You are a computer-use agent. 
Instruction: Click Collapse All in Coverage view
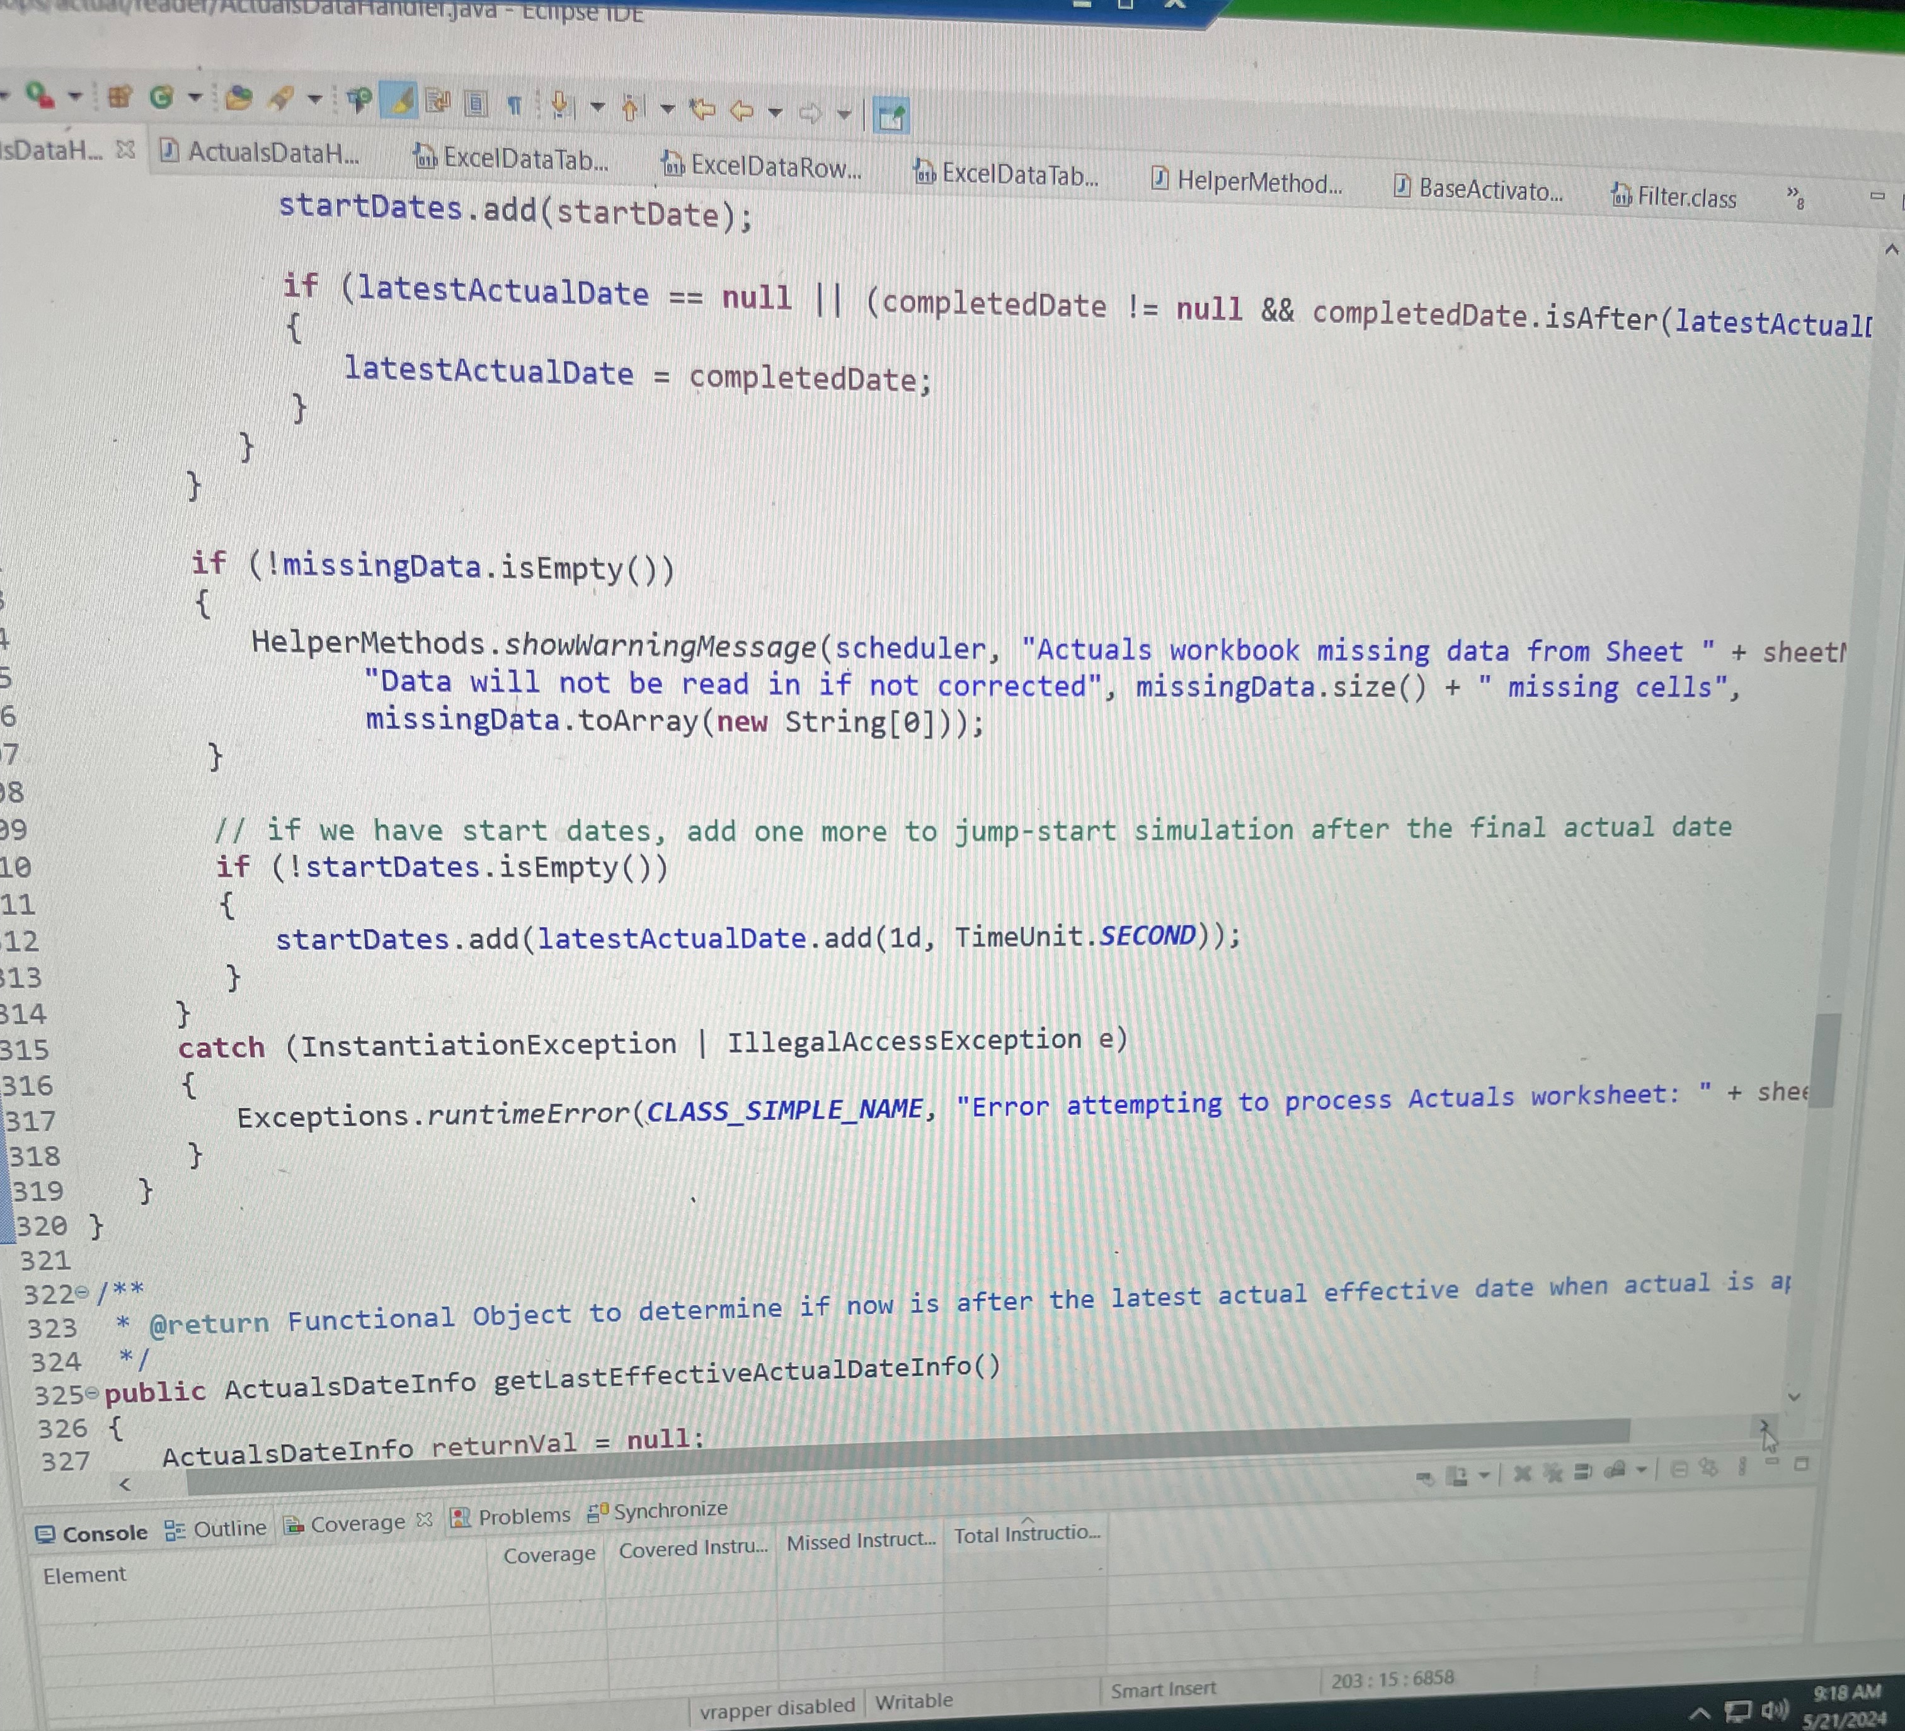(1679, 1468)
